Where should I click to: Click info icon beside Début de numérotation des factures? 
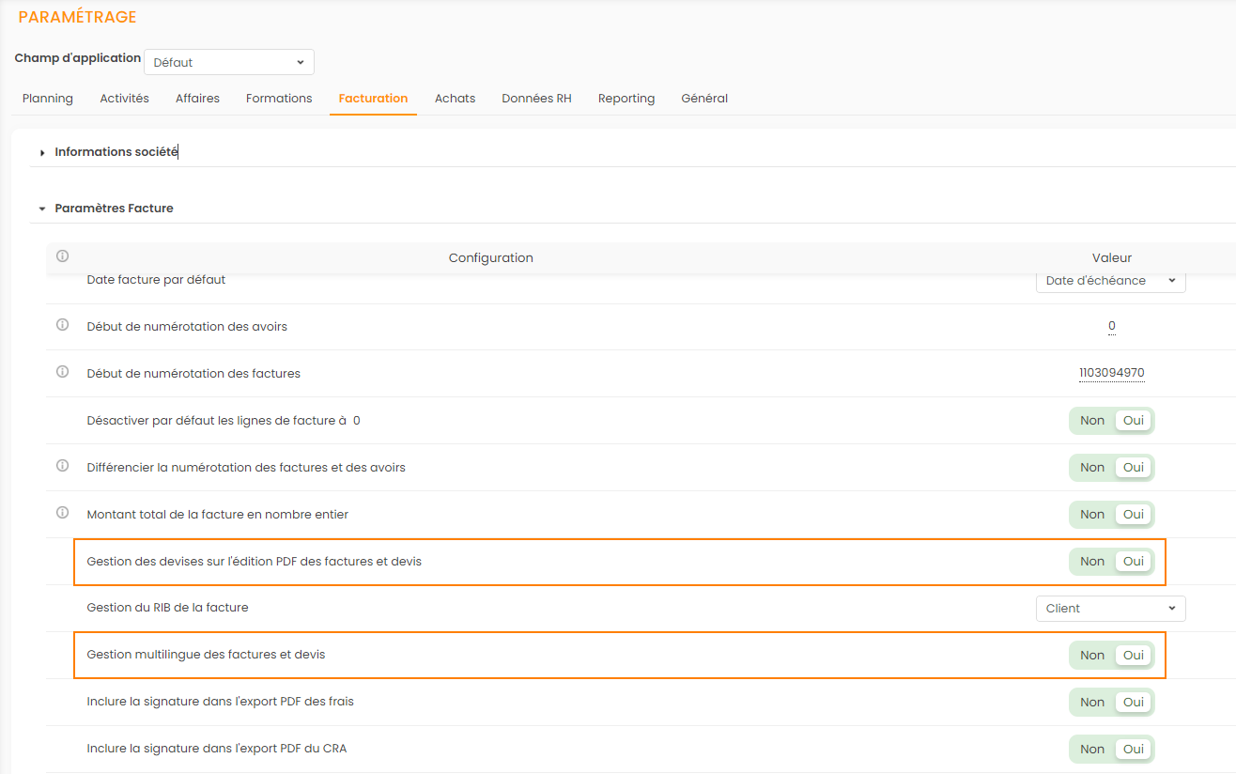[63, 372]
